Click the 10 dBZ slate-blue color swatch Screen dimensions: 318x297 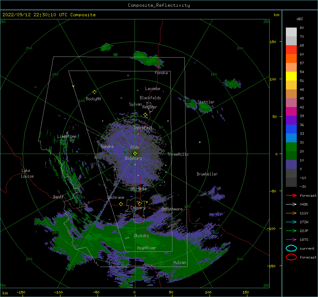click(x=291, y=164)
